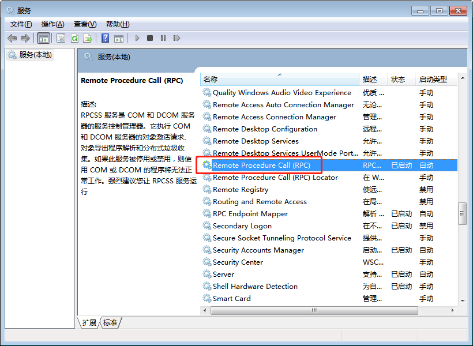Open the 查看(V) menu
This screenshot has height=346, width=473.
click(85, 24)
